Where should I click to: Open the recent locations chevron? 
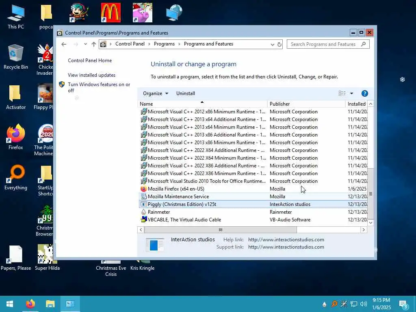tap(85, 44)
